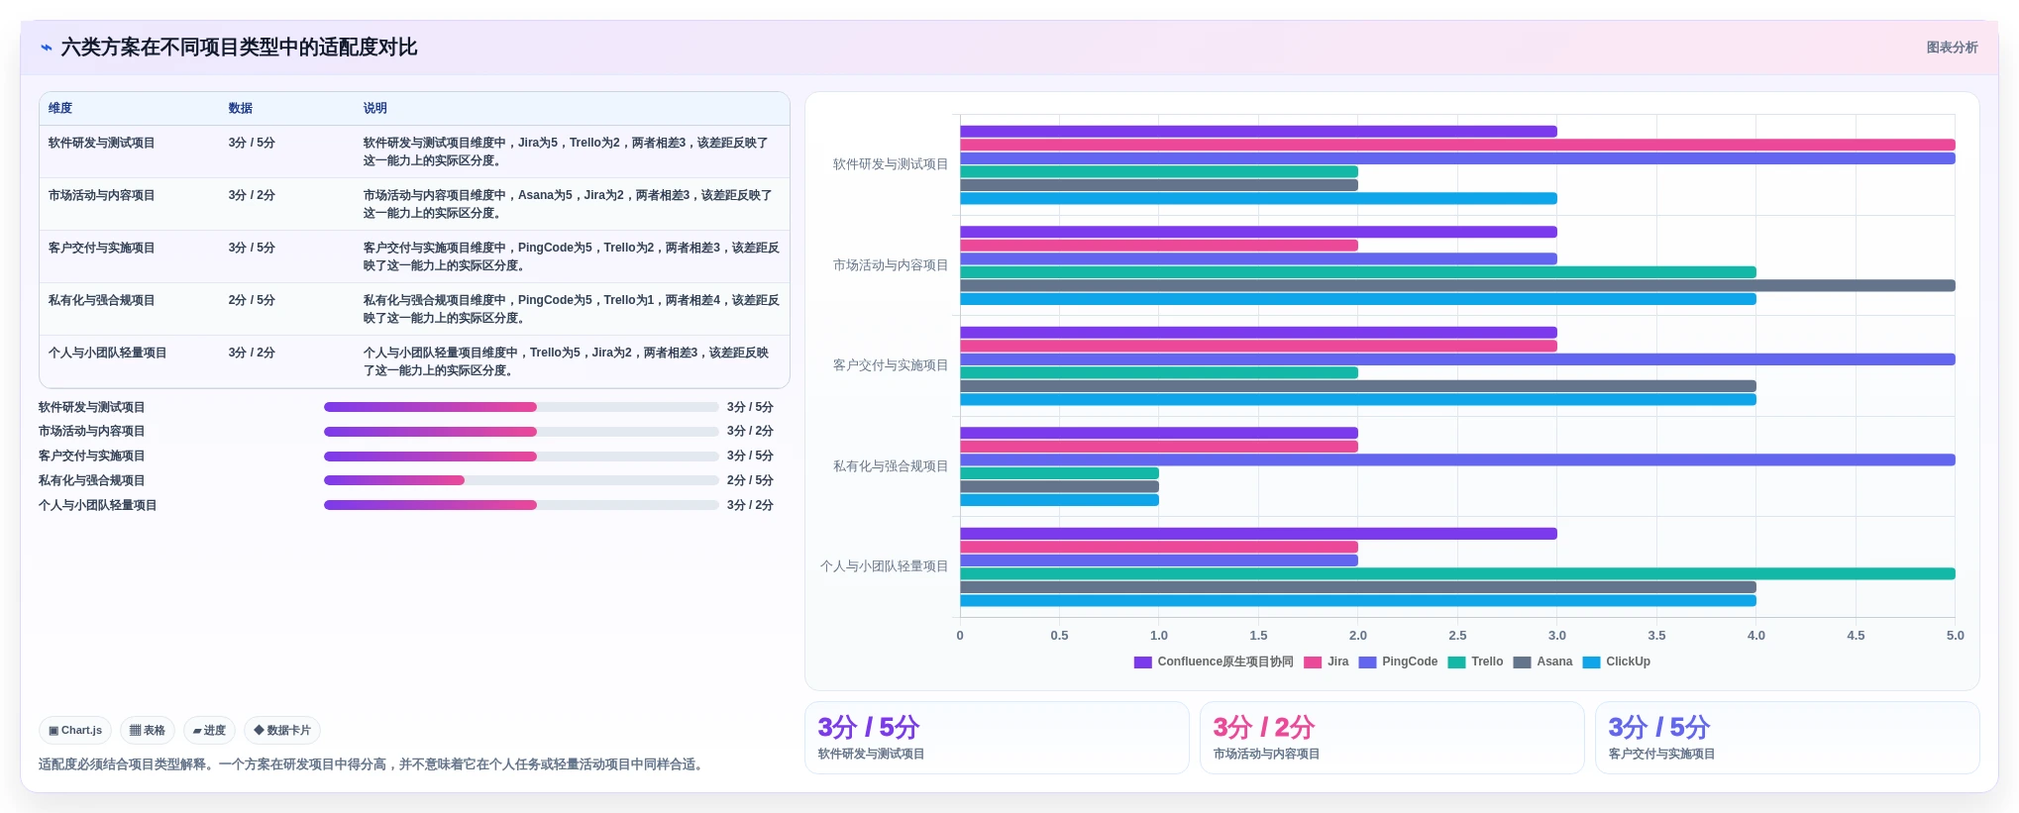
Task: Click chart axis label 软件研发与测试项目
Action: point(891,164)
